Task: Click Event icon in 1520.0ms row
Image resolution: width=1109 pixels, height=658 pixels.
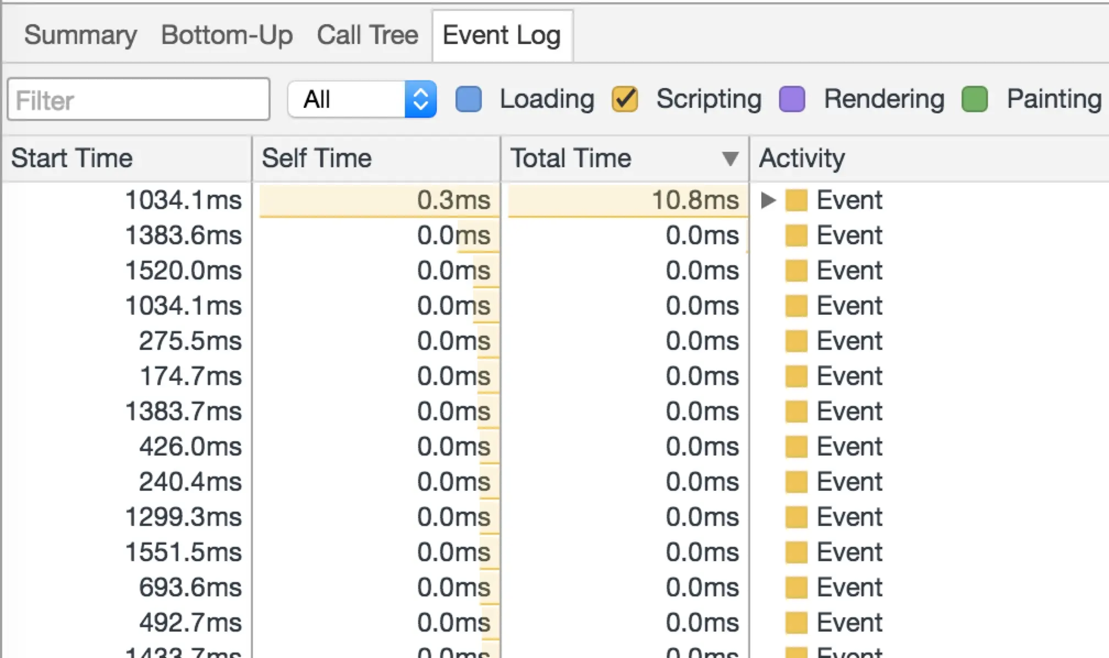Action: tap(797, 271)
